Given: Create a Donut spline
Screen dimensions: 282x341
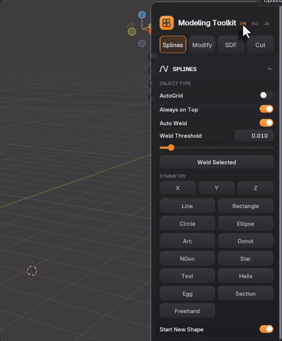Looking at the screenshot, I should 246,241.
